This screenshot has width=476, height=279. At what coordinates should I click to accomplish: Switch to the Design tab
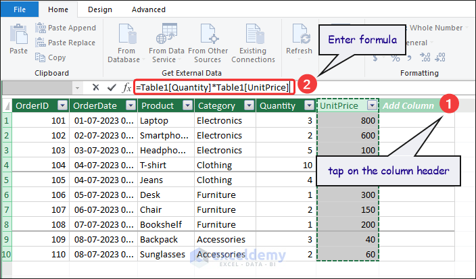tap(100, 9)
